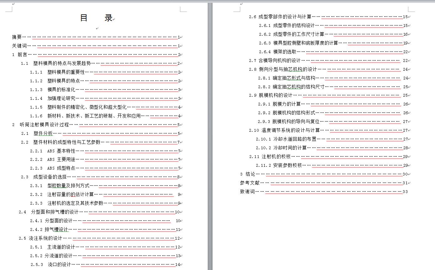Select entry 1.1.1 塑料模具的重要性
This screenshot has width=435, height=270.
click(x=105, y=72)
